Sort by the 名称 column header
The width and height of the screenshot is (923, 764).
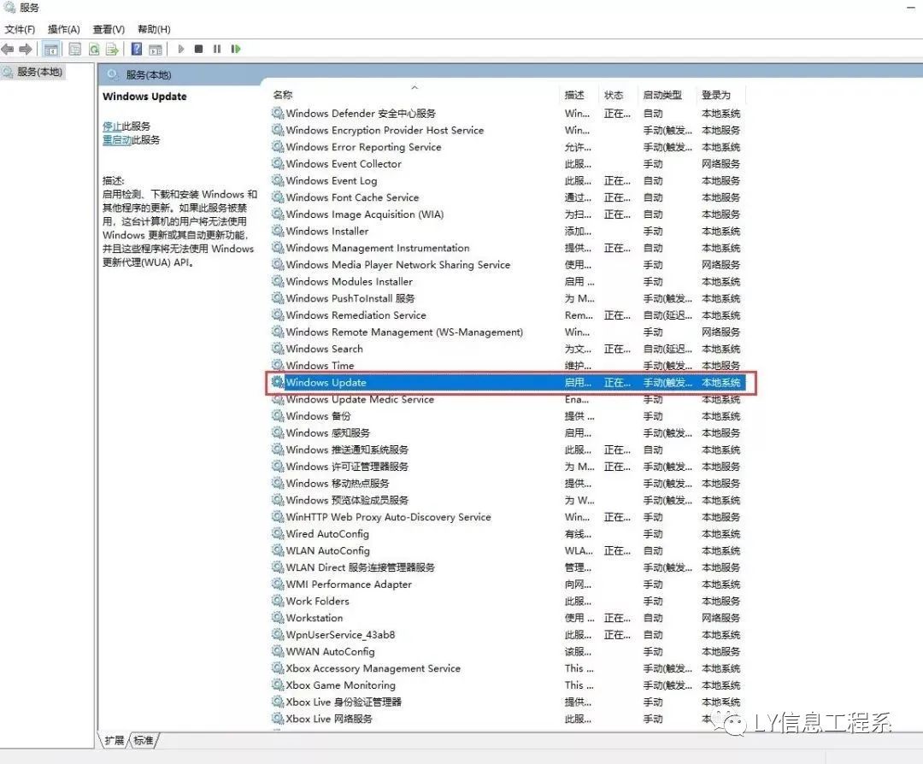pyautogui.click(x=283, y=95)
